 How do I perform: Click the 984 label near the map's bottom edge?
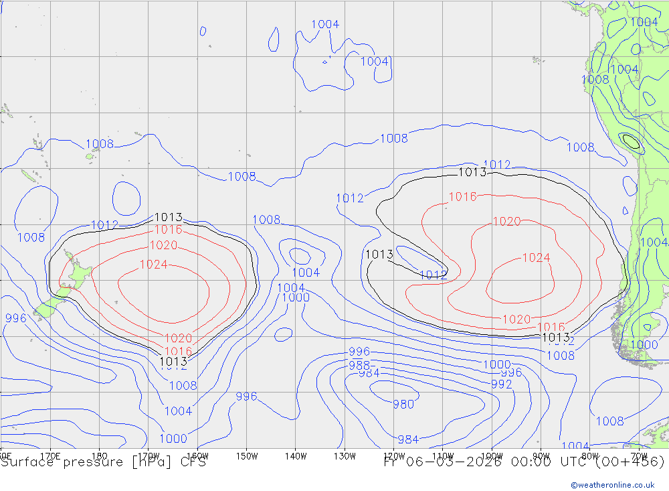coord(408,439)
